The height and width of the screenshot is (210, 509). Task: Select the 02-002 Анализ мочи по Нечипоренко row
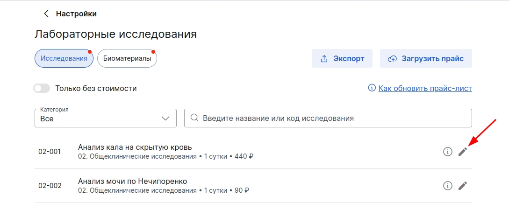pos(253,186)
